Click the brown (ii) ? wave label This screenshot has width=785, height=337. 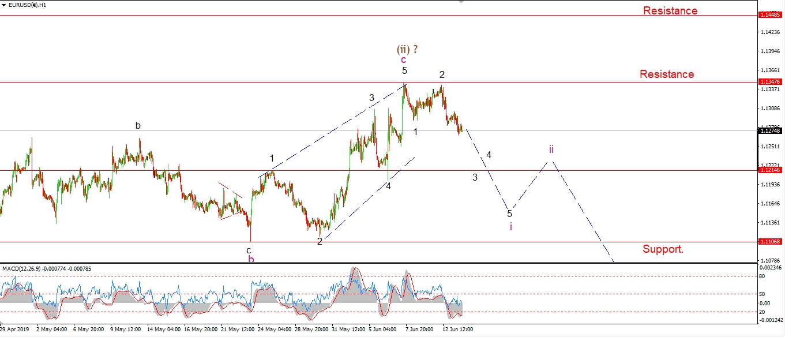[x=407, y=49]
